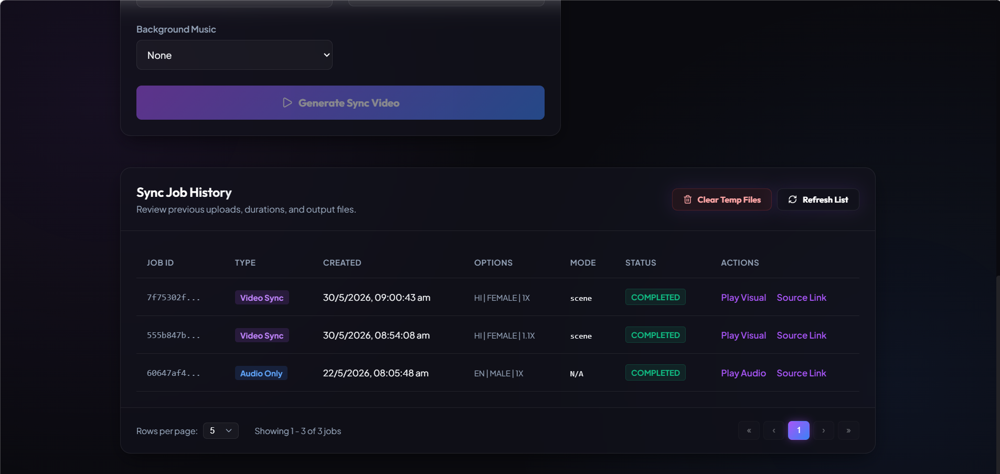Open the Rows per page dropdown
Screen dimensions: 1000x474
(221, 430)
